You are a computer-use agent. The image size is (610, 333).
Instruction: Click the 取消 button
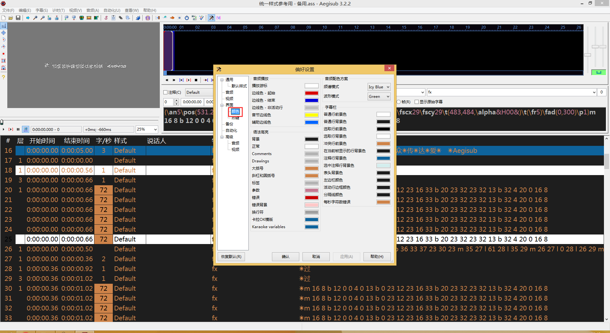point(316,257)
